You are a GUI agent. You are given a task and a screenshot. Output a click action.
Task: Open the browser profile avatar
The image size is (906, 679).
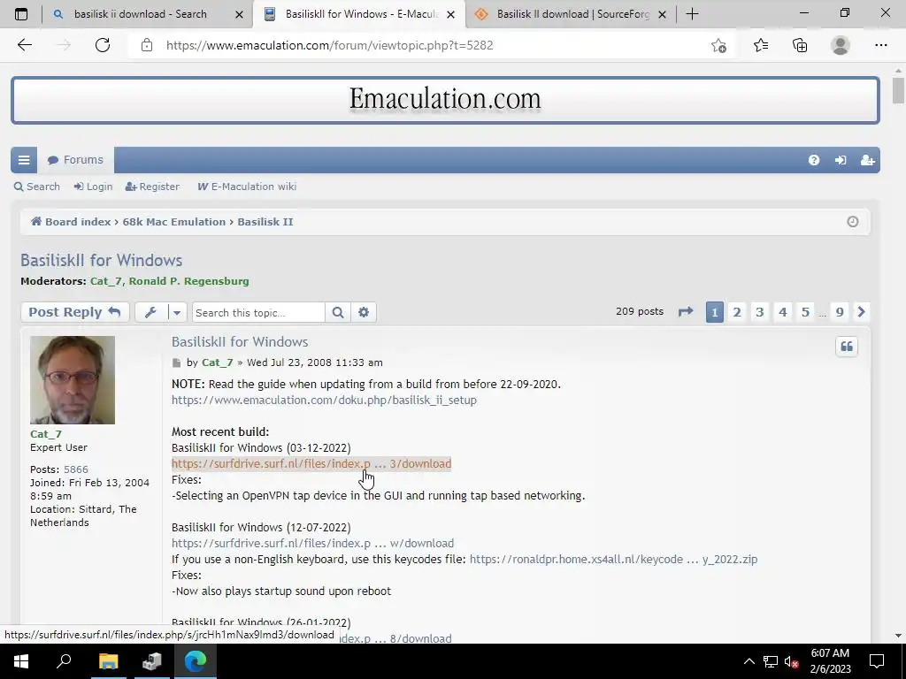click(841, 45)
